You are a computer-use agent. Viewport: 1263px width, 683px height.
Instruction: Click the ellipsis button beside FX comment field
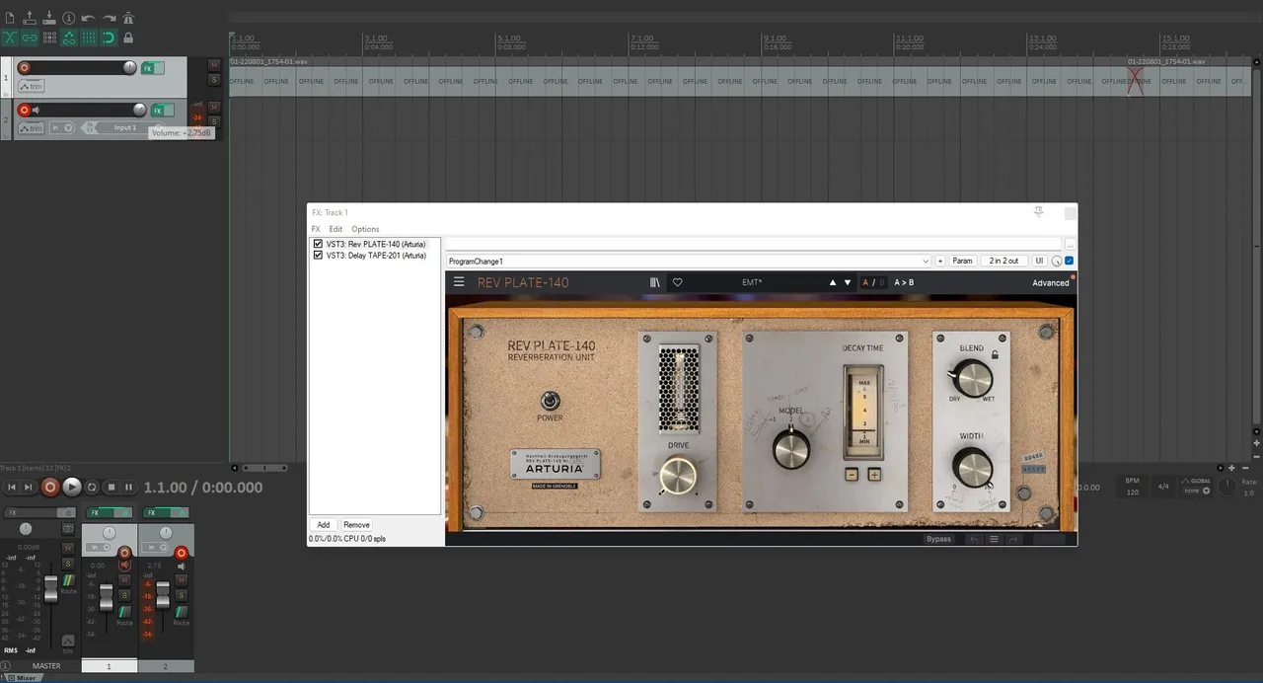point(1070,244)
